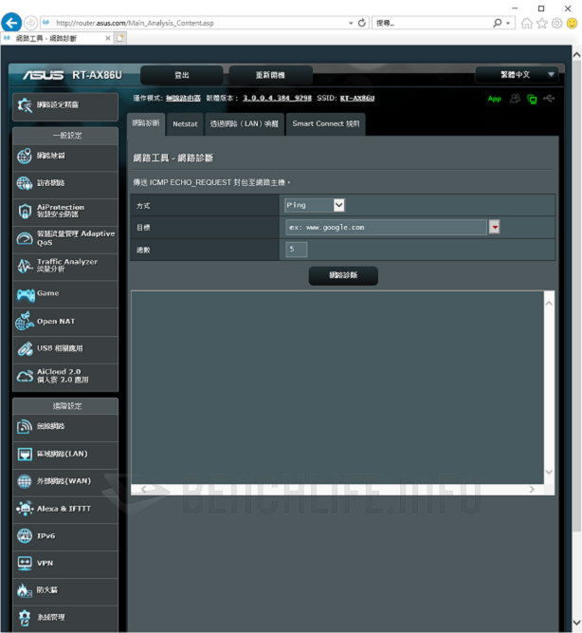Click the ping count input field
Screen dimensions: 582x633
point(297,250)
